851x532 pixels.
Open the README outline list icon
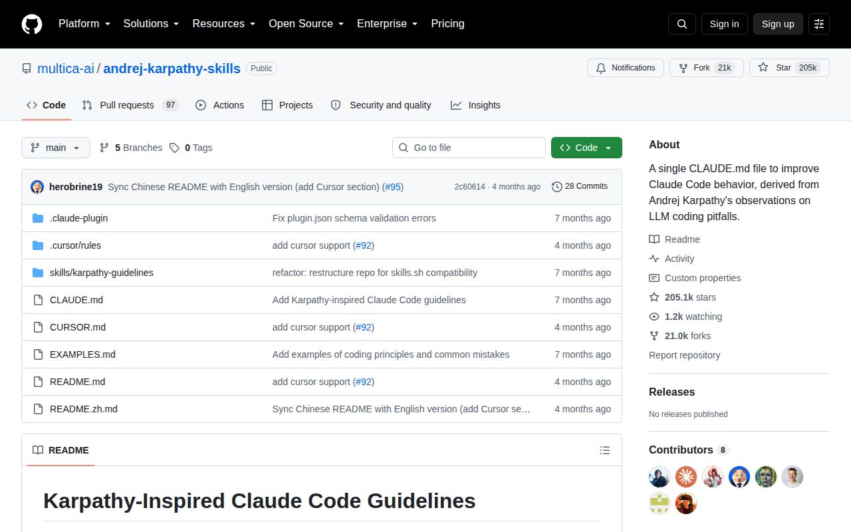605,450
